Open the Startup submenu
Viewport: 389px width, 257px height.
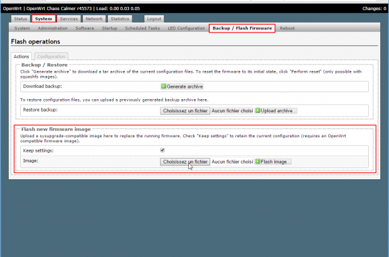tap(109, 28)
